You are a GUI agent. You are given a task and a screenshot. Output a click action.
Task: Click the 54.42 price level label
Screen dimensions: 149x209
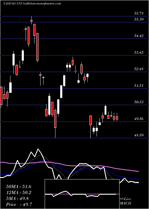pyautogui.click(x=139, y=36)
